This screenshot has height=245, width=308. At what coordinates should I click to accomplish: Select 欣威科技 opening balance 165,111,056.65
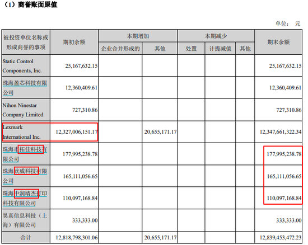pyautogui.click(x=80, y=176)
